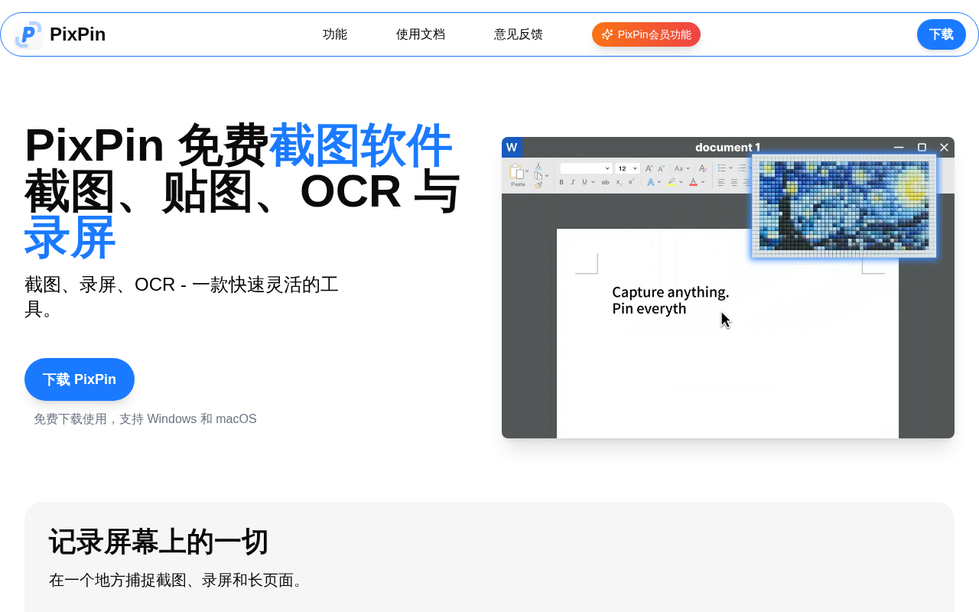This screenshot has height=612, width=979.
Task: Close the document 1 demo window
Action: click(x=944, y=148)
